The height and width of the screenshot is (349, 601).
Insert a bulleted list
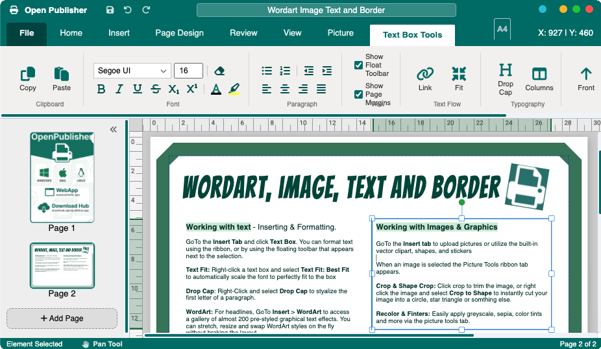tap(267, 71)
